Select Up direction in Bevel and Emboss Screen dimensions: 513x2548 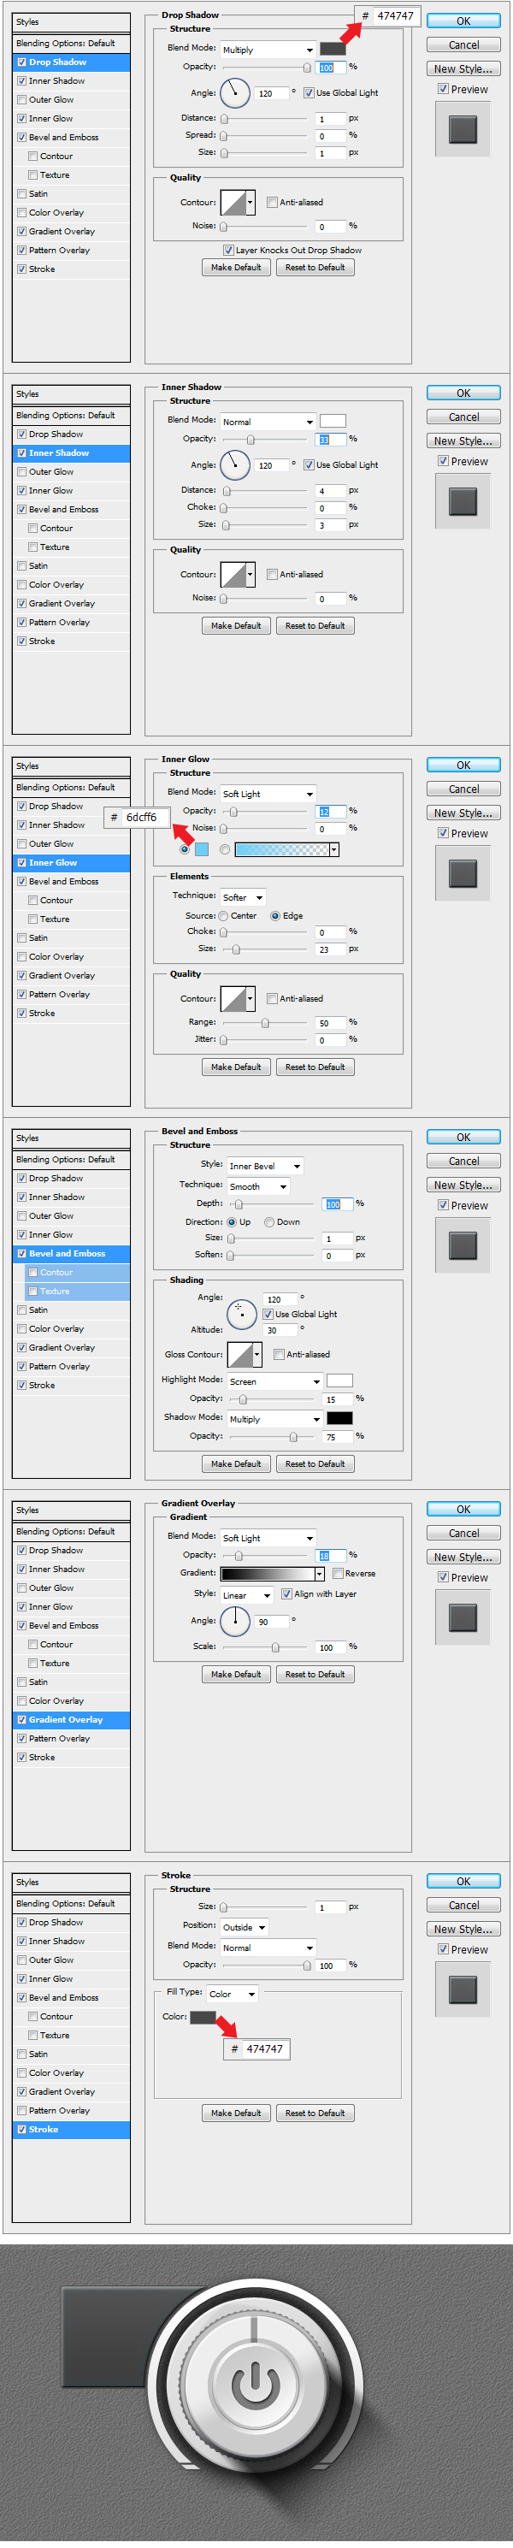(232, 1222)
